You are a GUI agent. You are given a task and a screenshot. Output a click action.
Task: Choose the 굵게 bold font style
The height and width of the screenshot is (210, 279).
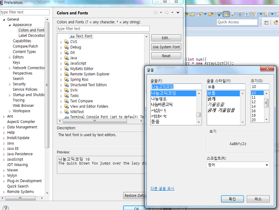click(x=211, y=99)
